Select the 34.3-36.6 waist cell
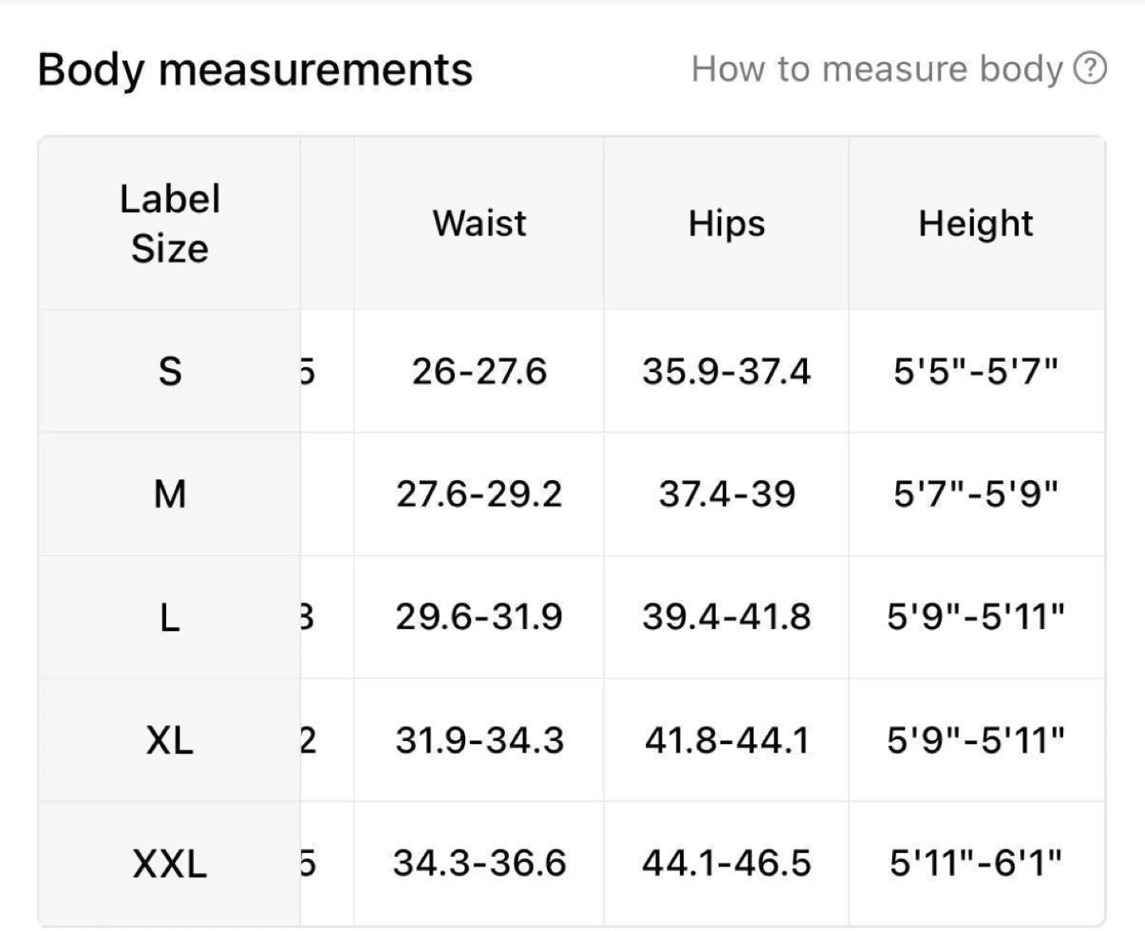Viewport: 1145px width, 931px height. tap(479, 863)
